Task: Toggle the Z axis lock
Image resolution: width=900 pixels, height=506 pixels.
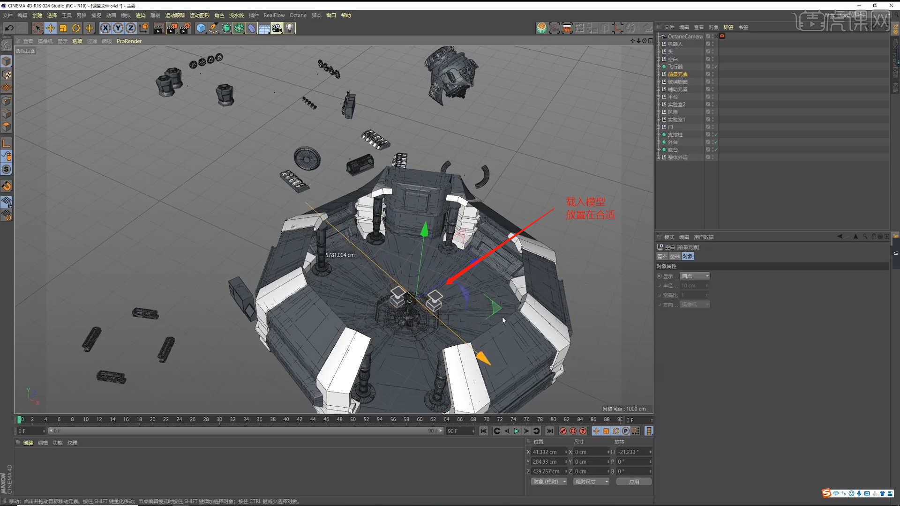Action: (x=131, y=28)
